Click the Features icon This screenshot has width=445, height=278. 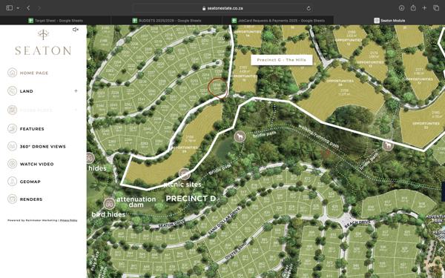point(12,128)
